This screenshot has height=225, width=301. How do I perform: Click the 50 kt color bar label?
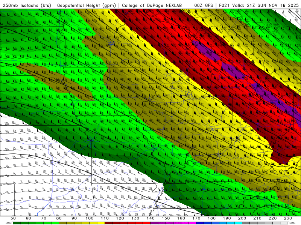pyautogui.click(x=13, y=218)
